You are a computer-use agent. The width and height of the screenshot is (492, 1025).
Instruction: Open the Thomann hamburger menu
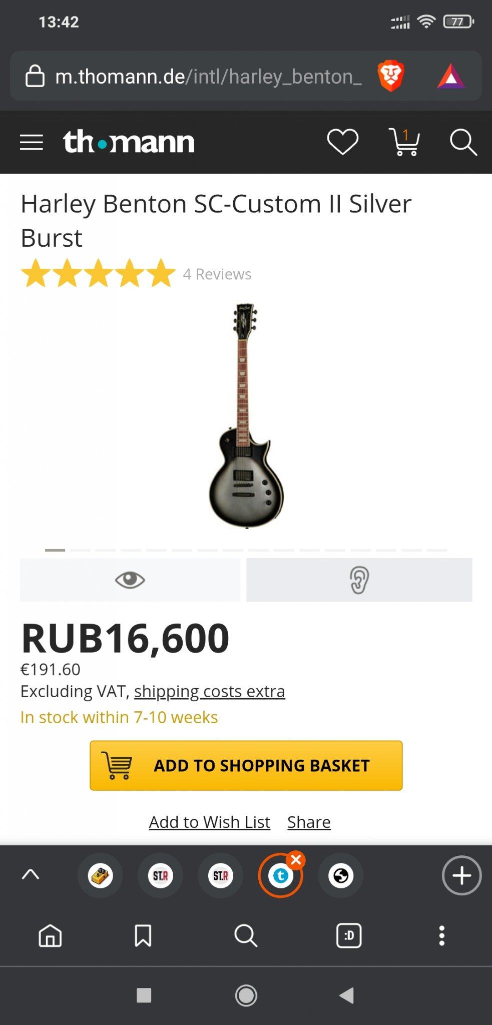coord(31,143)
